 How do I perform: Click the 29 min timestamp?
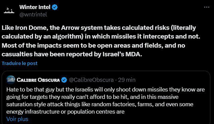click(127, 80)
